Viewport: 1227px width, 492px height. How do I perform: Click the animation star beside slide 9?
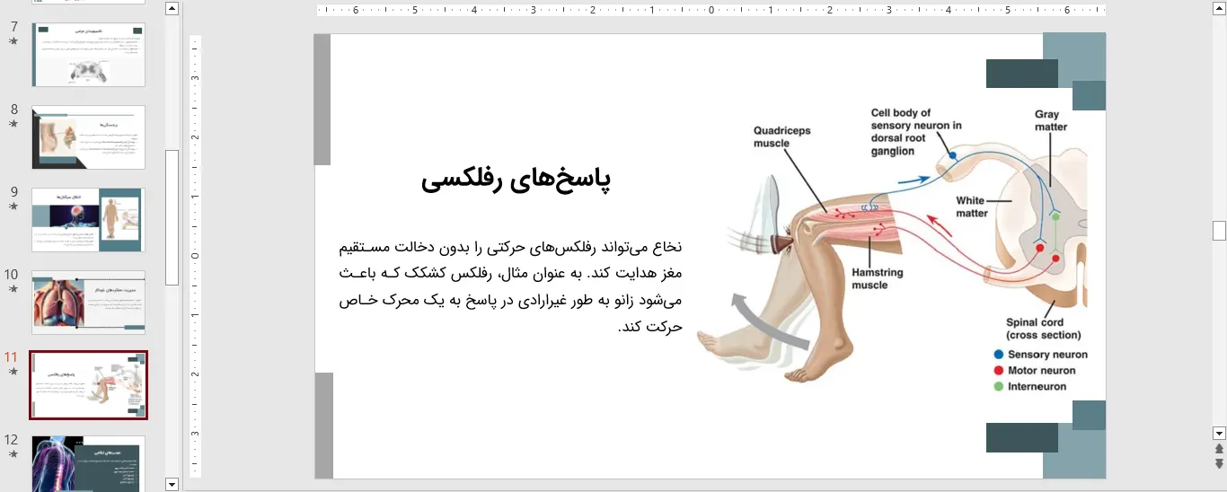pos(13,206)
